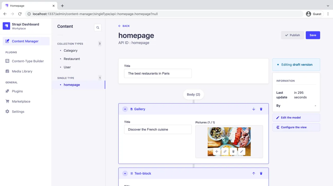Viewport: 333px width, 186px height.
Task: Click the Single Type count badge
Action: [100, 78]
